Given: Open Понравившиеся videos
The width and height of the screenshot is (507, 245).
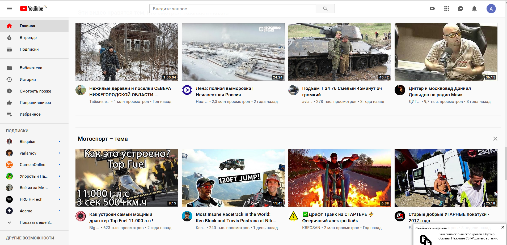Looking at the screenshot, I should 34,103.
